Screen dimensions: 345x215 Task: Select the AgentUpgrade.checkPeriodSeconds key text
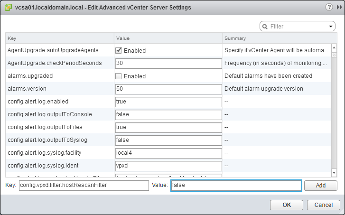pos(55,63)
